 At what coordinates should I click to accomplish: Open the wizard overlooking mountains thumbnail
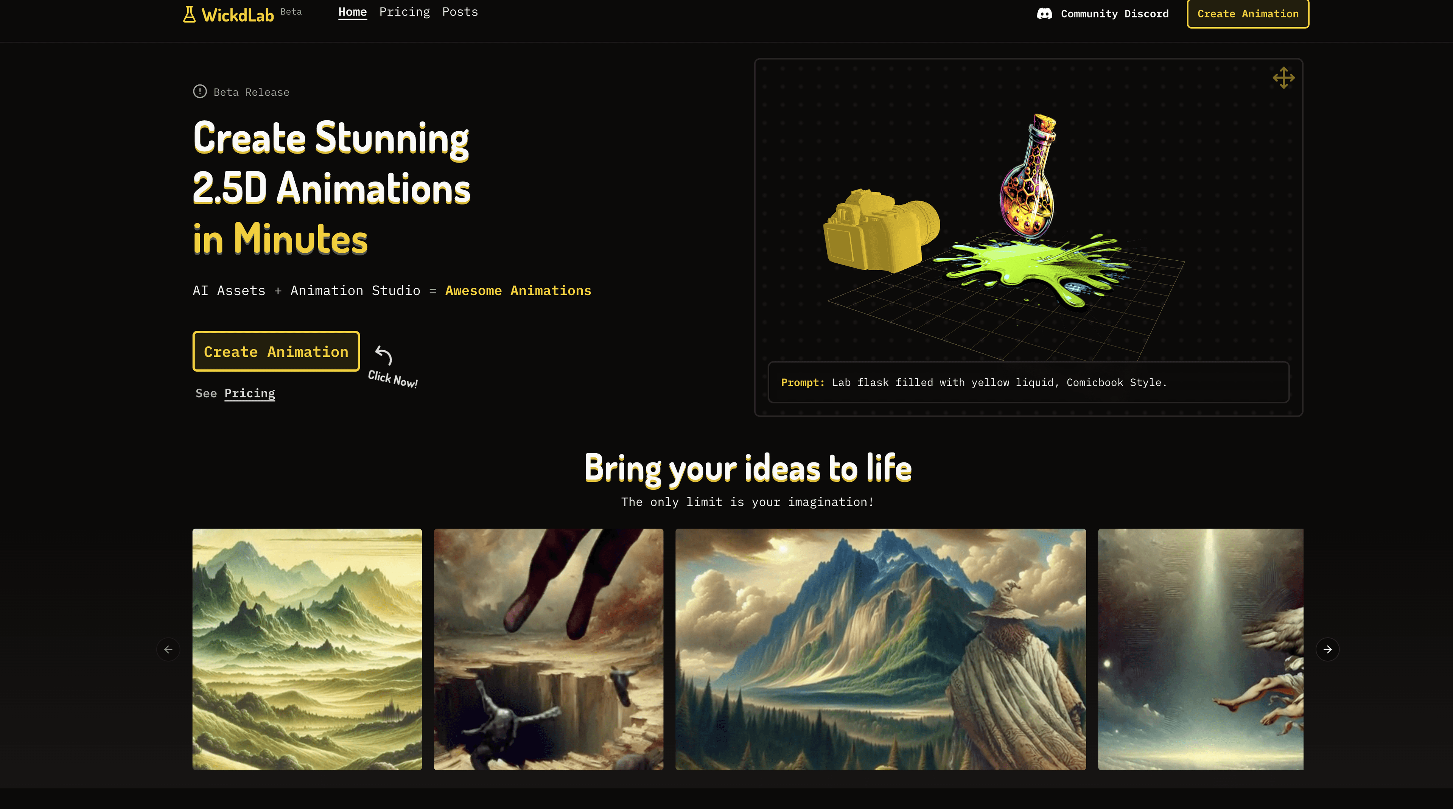click(x=881, y=649)
